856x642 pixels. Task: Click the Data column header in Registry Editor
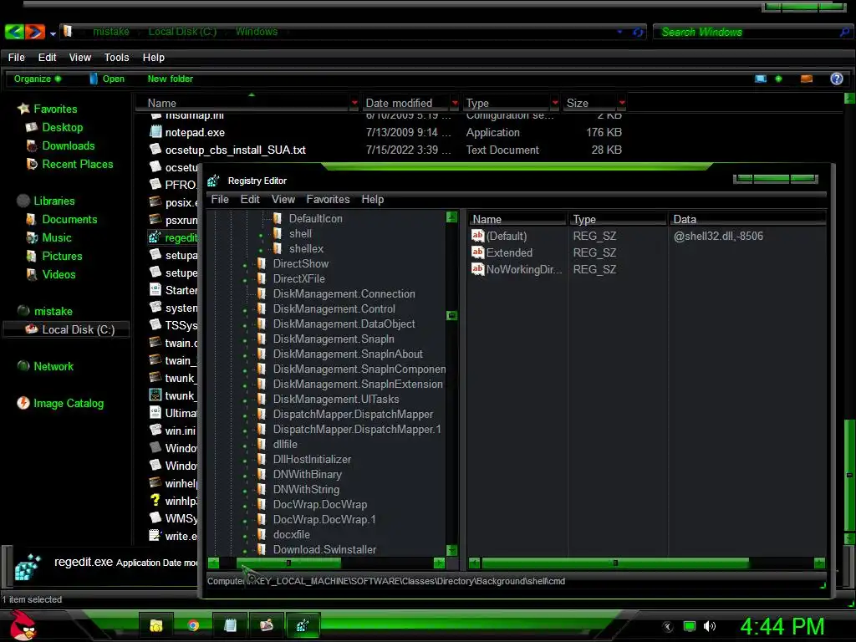point(746,219)
